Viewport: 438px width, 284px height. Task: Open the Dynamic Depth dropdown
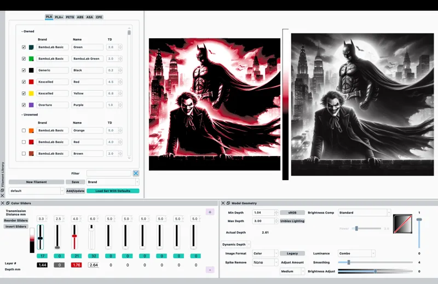[x=236, y=245]
